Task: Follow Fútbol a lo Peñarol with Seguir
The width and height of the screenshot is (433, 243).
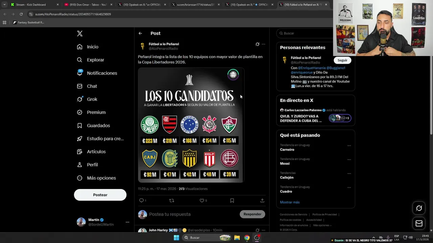Action: pyautogui.click(x=342, y=60)
